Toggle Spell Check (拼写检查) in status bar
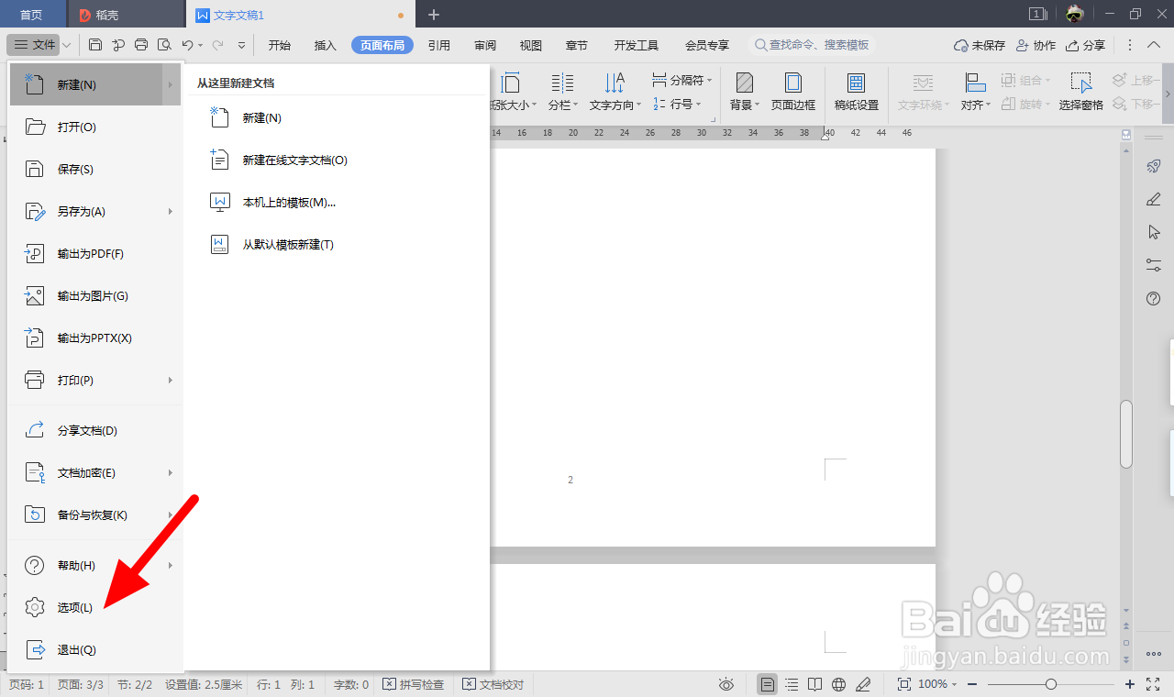This screenshot has height=697, width=1174. click(x=413, y=684)
